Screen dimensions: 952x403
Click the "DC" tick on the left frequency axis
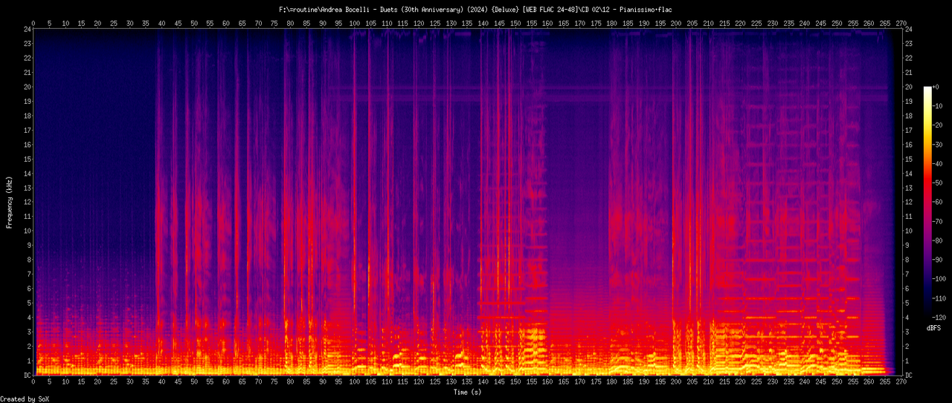coord(28,375)
